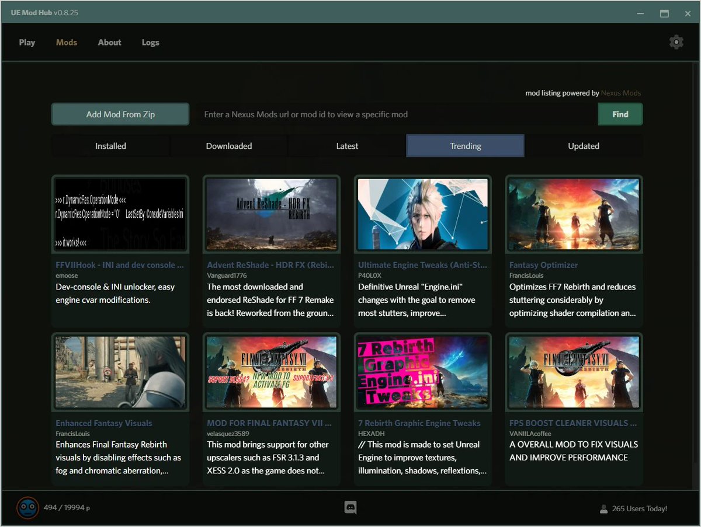701x527 pixels.
Task: Click the Add Mod From Zip button
Action: click(120, 114)
